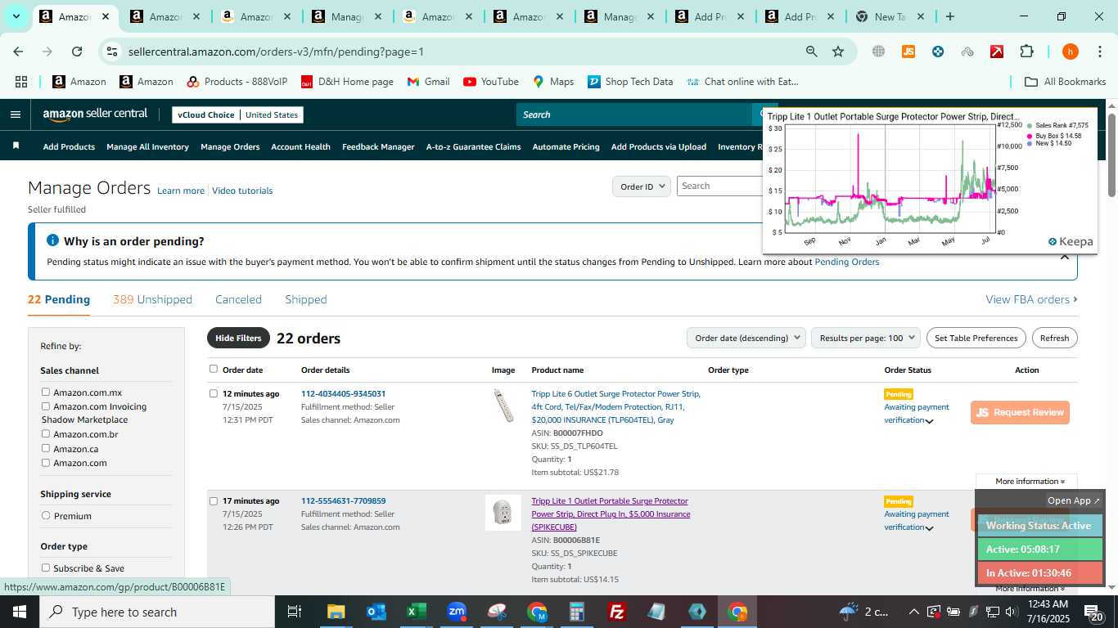Select order 112-4034405-9345031 checkbox

pyautogui.click(x=214, y=393)
